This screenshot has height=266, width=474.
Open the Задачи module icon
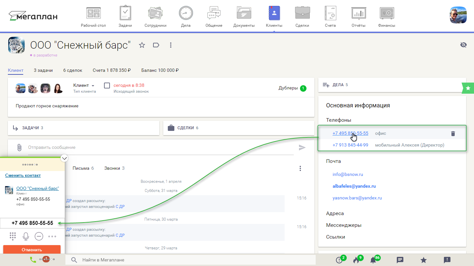pos(125,13)
